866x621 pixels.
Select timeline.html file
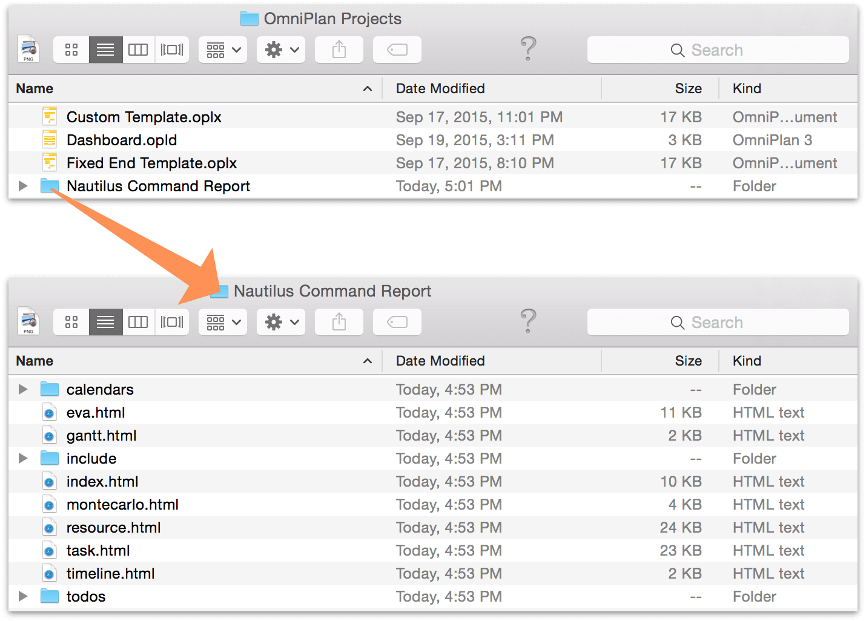(111, 573)
